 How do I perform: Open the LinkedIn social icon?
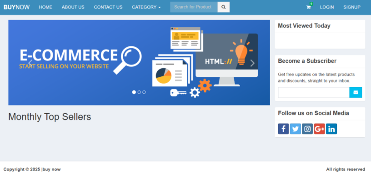[331, 129]
